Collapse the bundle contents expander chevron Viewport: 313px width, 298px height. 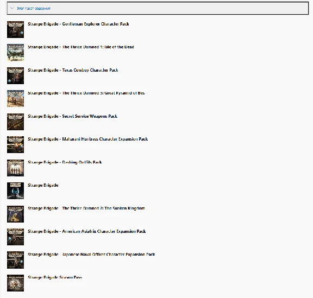[x=12, y=8]
